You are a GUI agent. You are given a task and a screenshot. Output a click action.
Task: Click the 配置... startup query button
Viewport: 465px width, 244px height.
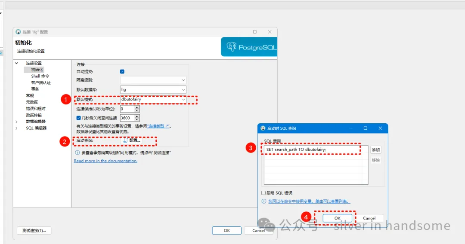click(132, 140)
